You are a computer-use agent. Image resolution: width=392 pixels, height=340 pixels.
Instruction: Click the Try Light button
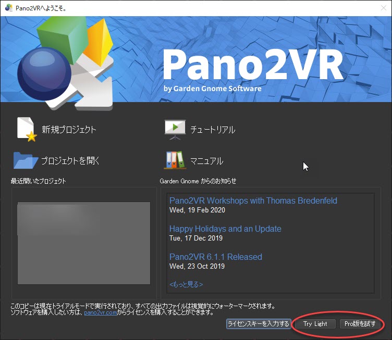pyautogui.click(x=315, y=324)
